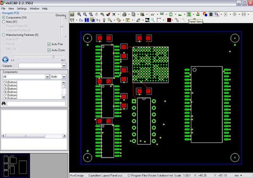
Task: Open the Settings menu
Action: coord(21,8)
